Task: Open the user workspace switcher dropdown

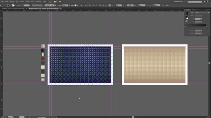Action: tap(179, 1)
